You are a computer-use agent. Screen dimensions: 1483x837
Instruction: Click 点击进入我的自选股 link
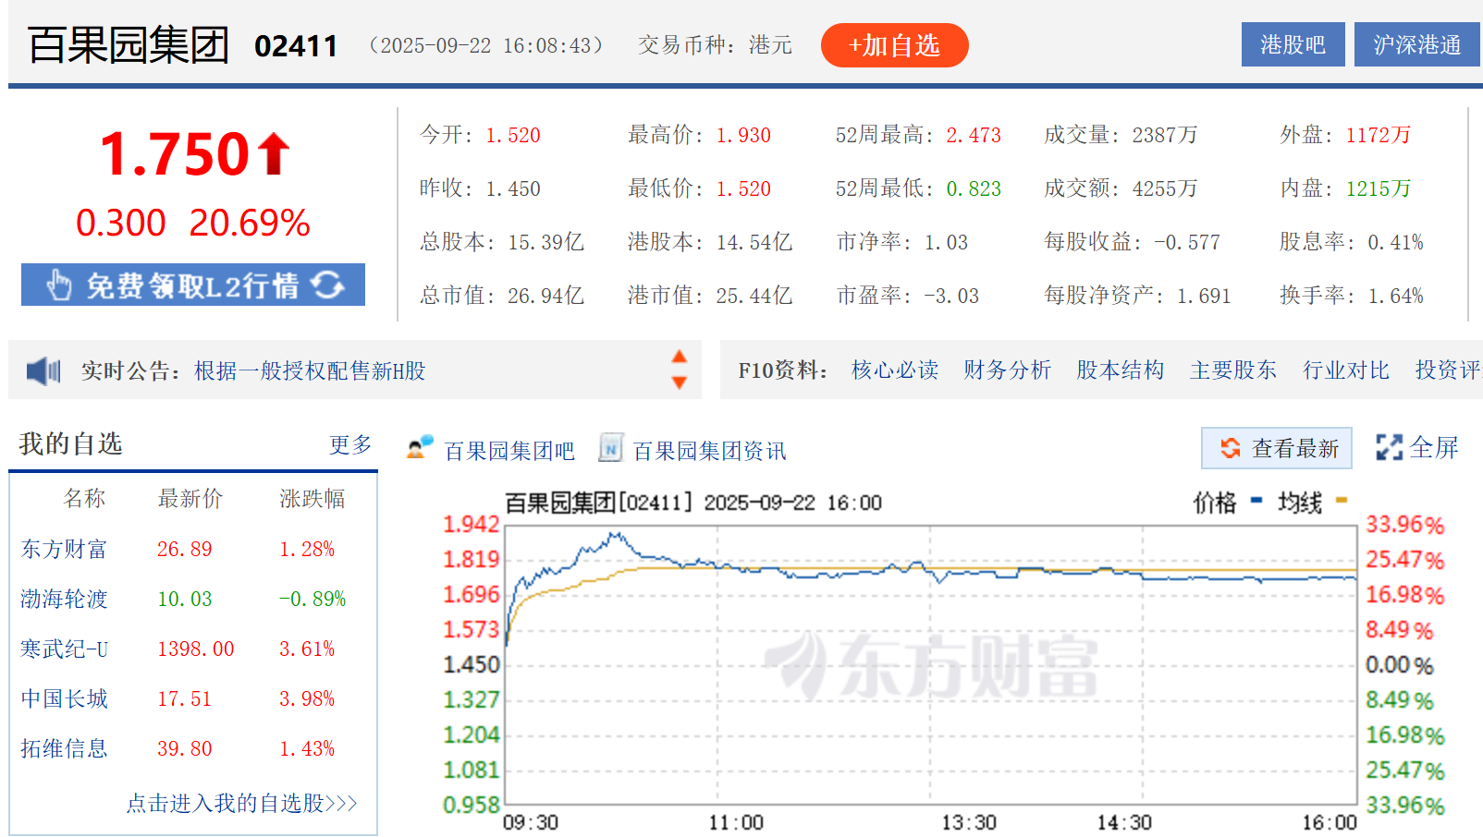click(x=241, y=804)
